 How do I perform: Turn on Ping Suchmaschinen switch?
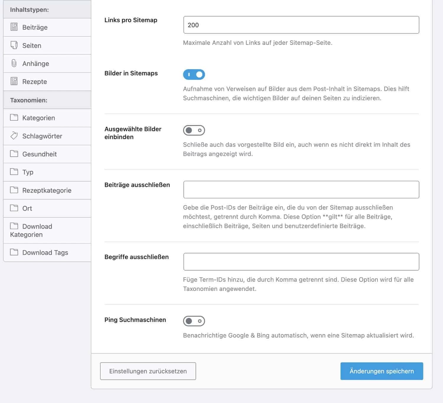[194, 321]
